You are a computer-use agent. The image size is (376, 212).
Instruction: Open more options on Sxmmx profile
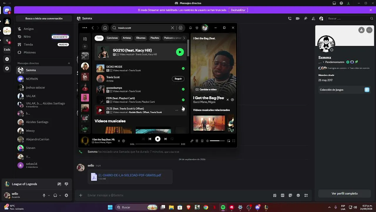click(x=369, y=30)
